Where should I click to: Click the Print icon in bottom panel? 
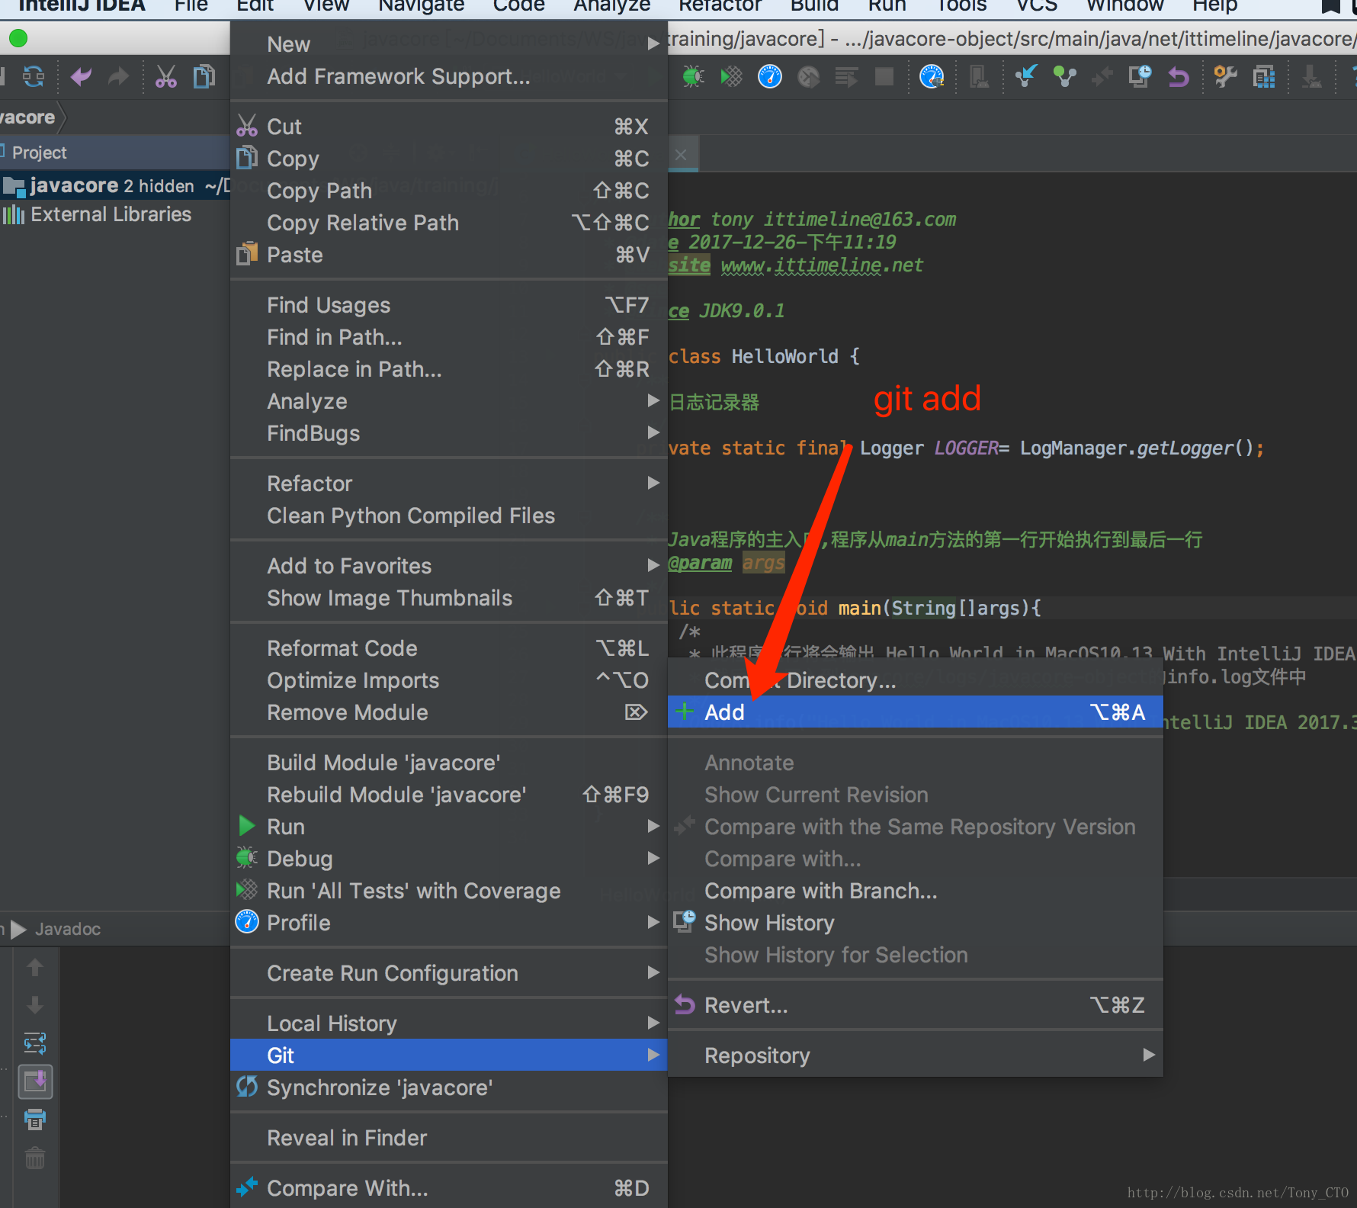[35, 1120]
